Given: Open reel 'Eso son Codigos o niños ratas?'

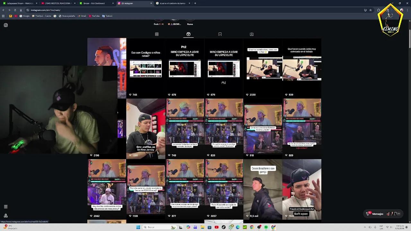Looking at the screenshot, I should click(x=146, y=68).
